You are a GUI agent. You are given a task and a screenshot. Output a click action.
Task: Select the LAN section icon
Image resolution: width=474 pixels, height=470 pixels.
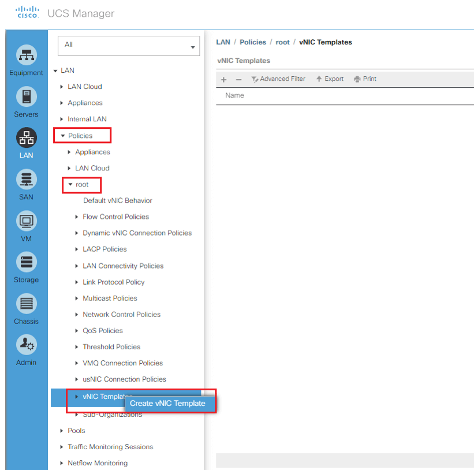pyautogui.click(x=27, y=138)
